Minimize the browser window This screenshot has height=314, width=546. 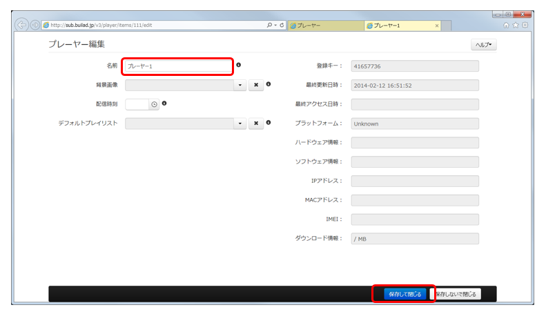(x=498, y=14)
